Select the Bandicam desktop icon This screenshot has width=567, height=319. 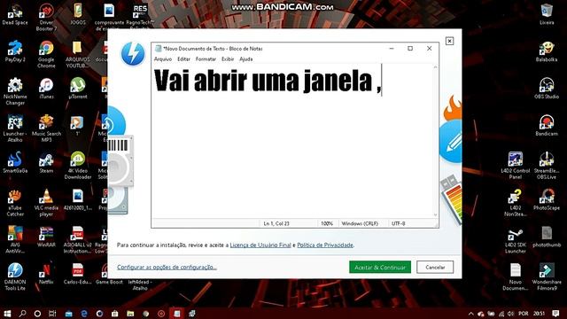pos(547,126)
